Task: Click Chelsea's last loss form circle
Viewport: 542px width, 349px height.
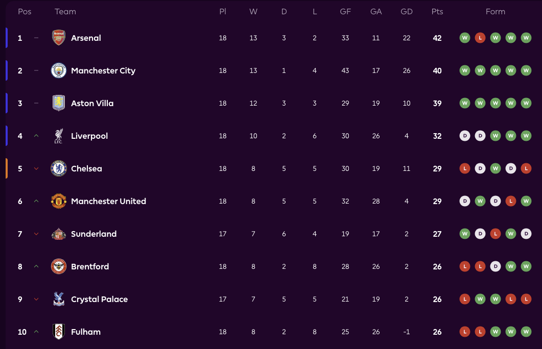Action: (x=526, y=168)
